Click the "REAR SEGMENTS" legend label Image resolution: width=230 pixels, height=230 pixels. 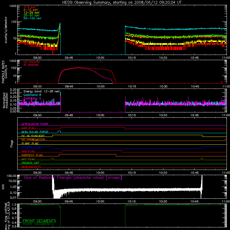coord(38,224)
